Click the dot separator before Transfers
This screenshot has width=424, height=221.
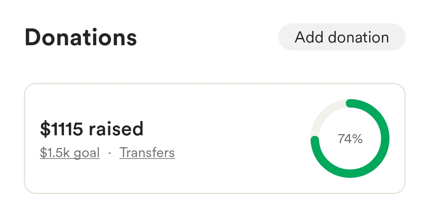pos(109,153)
